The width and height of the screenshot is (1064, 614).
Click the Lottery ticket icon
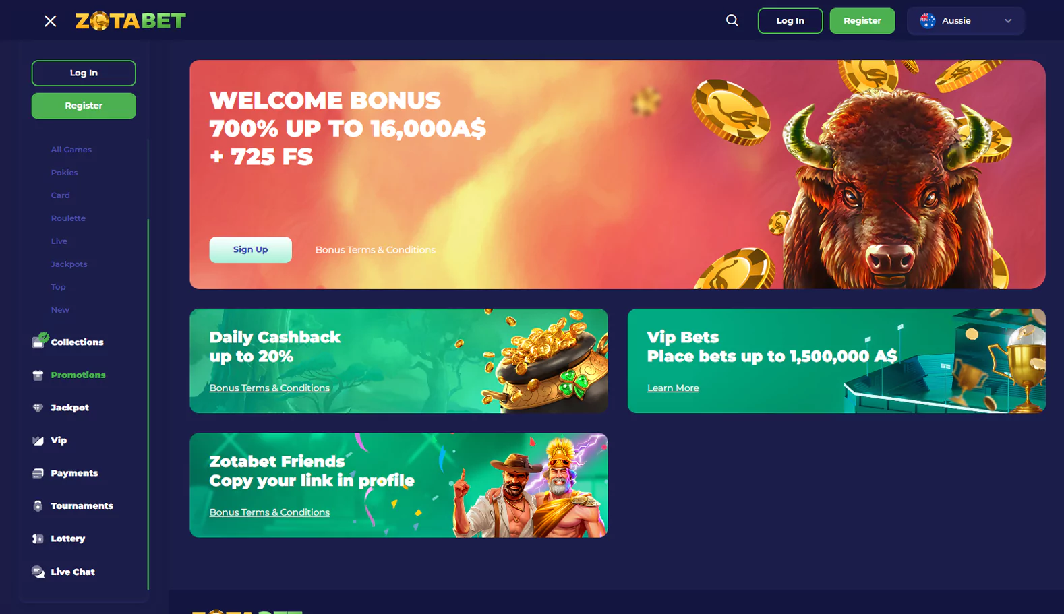[x=38, y=539]
